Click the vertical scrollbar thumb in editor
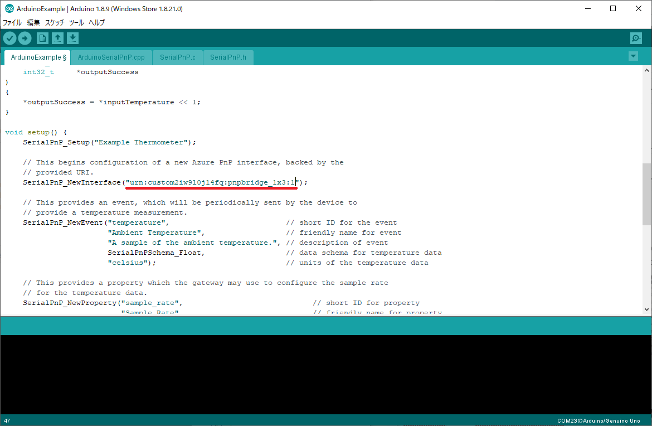This screenshot has height=426, width=652. tap(646, 194)
